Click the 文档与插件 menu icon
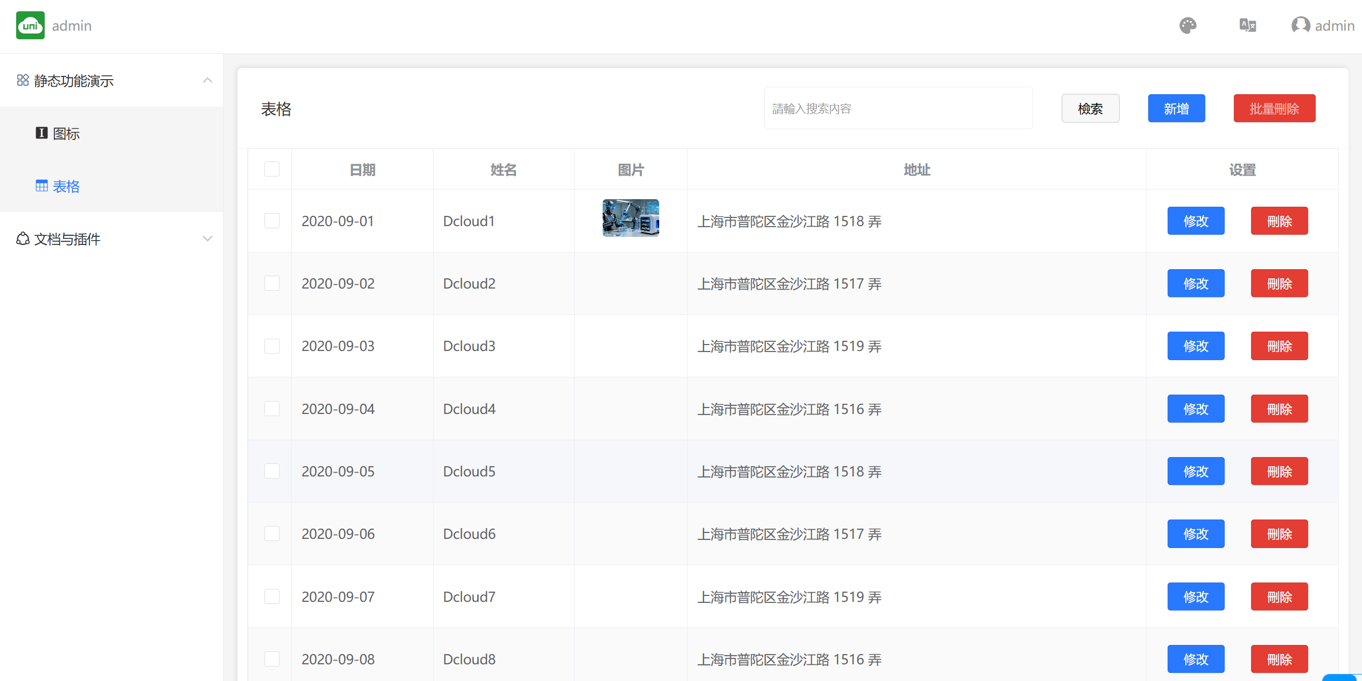The width and height of the screenshot is (1362, 681). point(23,238)
